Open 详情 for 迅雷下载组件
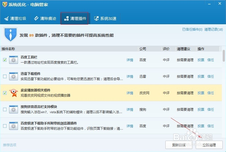This screenshot has height=152, width=226. (130, 77)
